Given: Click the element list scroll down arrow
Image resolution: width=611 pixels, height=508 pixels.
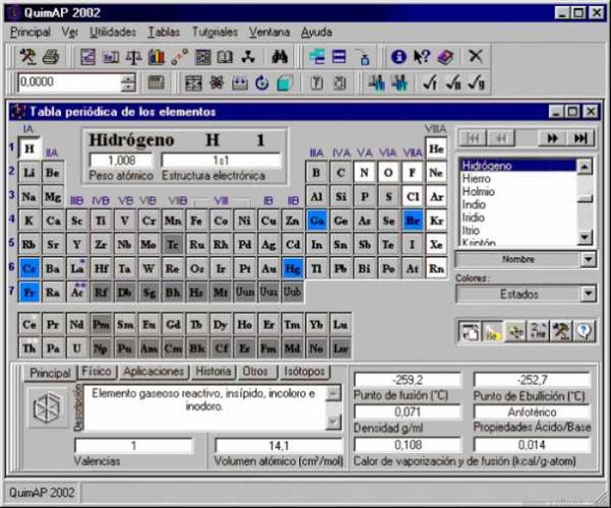Looking at the screenshot, I should [585, 237].
